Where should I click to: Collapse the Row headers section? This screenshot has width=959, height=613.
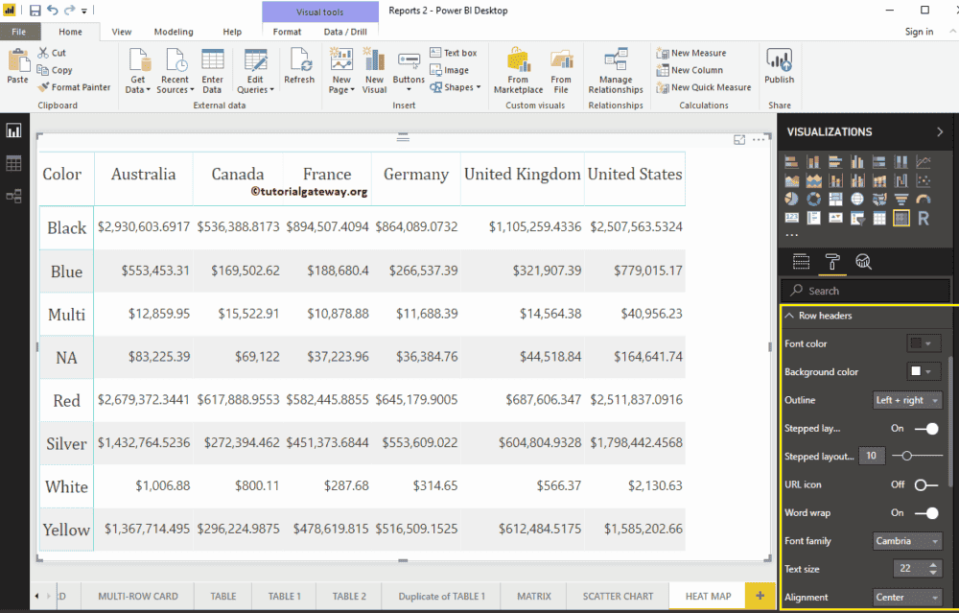(x=791, y=317)
